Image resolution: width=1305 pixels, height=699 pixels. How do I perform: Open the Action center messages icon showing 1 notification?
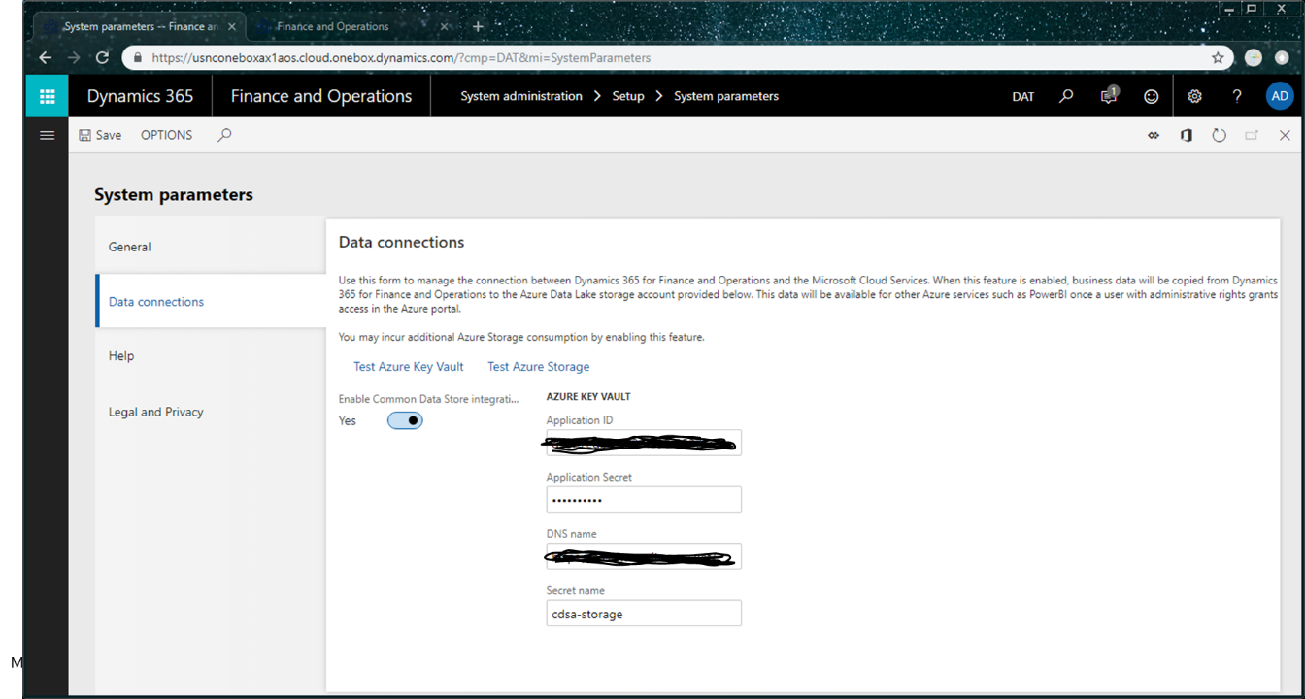pos(1108,96)
